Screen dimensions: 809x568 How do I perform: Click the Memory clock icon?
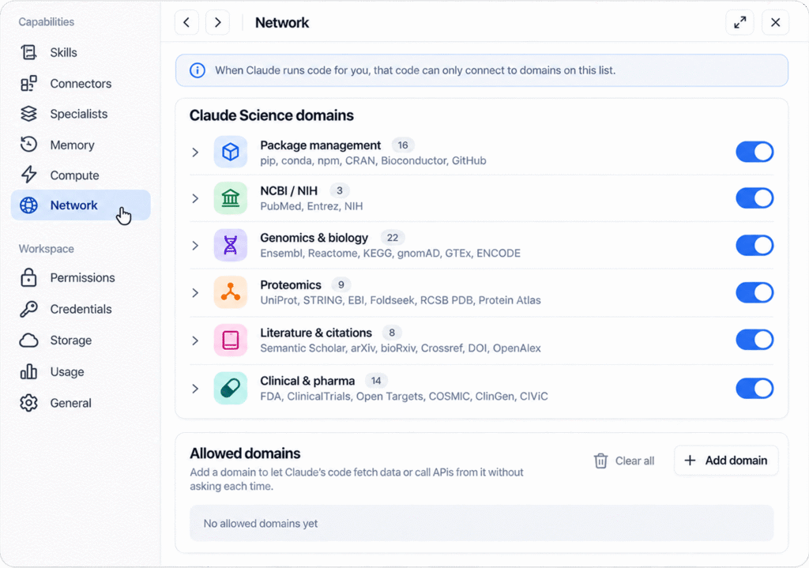point(29,145)
